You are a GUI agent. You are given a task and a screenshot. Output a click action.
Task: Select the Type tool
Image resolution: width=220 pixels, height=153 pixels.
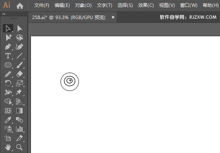point(8,56)
